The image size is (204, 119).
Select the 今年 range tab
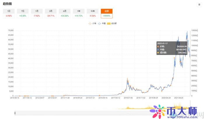click(x=93, y=13)
